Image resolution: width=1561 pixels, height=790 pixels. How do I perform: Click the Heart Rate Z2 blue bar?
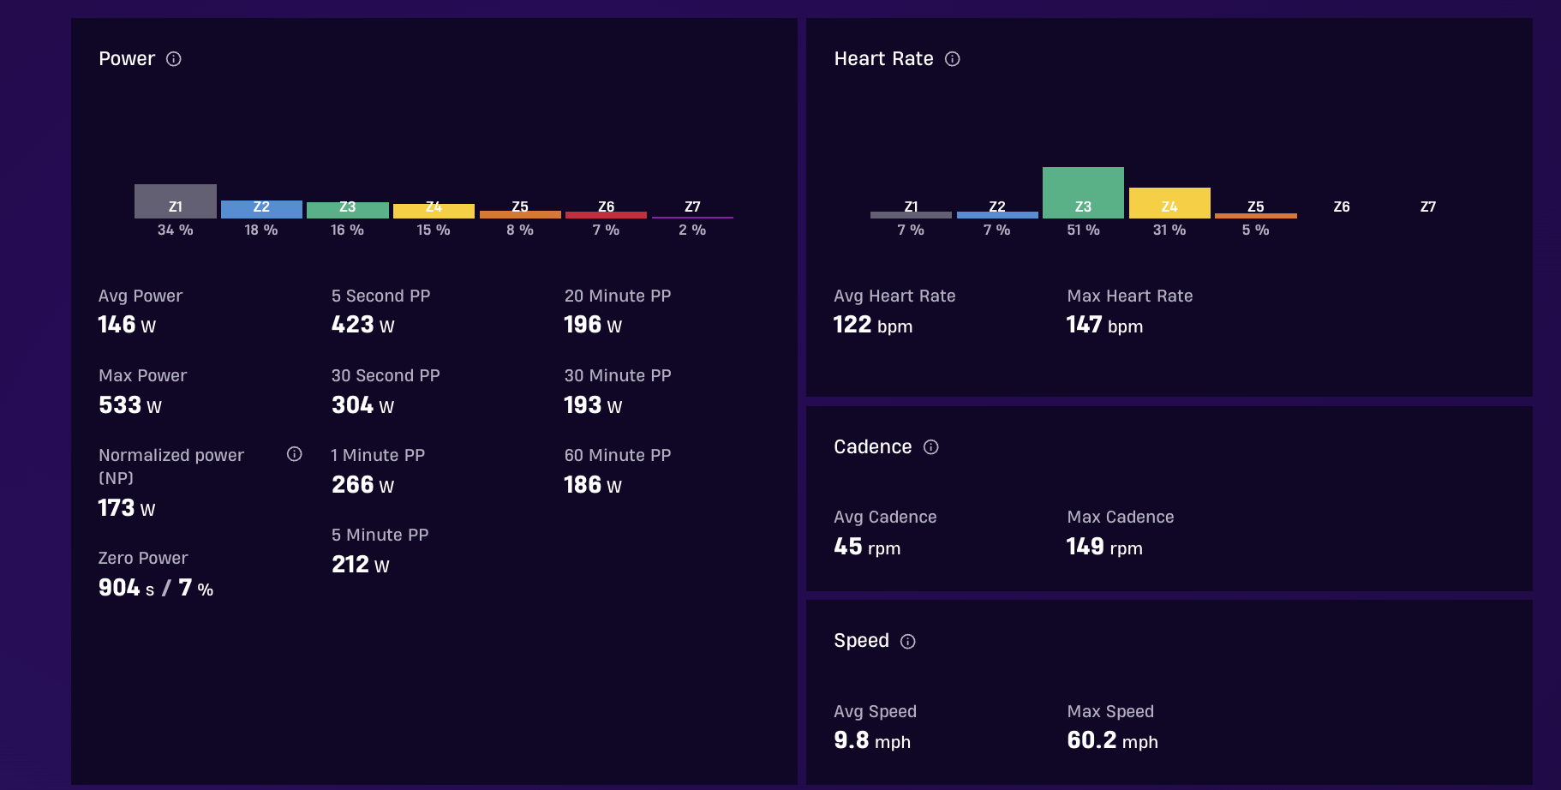click(997, 215)
